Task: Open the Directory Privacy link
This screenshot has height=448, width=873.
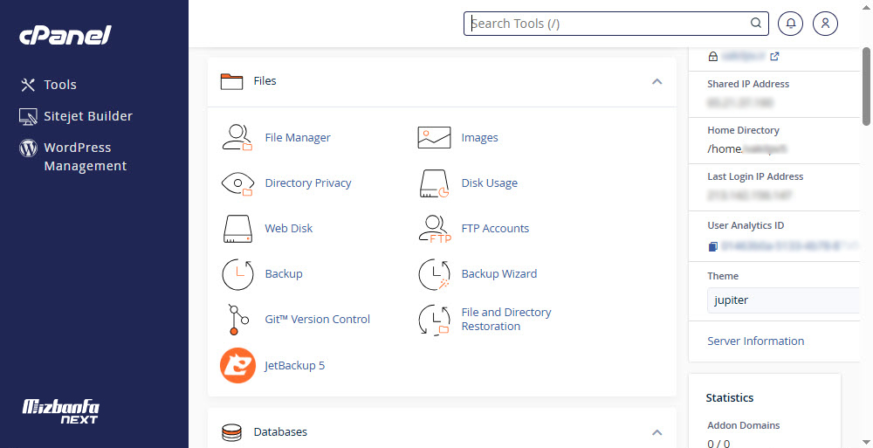Action: tap(308, 183)
